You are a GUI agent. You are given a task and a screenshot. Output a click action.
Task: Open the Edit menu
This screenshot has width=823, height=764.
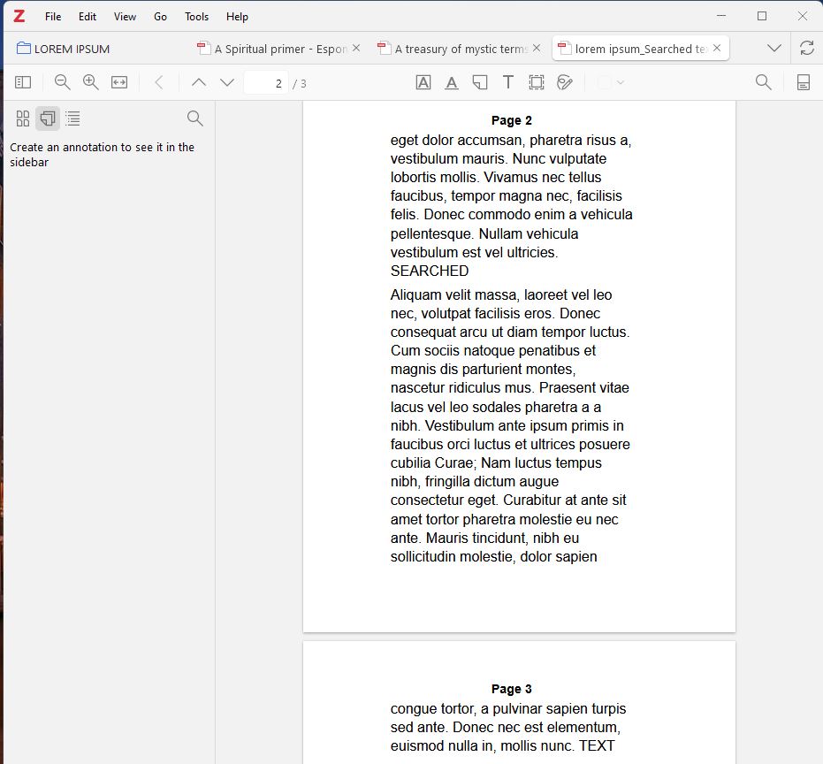point(88,17)
